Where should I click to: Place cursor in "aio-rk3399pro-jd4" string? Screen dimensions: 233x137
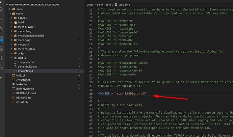[x=131, y=93]
